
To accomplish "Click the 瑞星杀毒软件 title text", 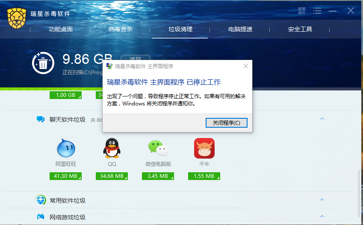I will point(50,14).
